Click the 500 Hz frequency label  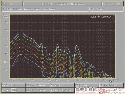click(x=57, y=80)
